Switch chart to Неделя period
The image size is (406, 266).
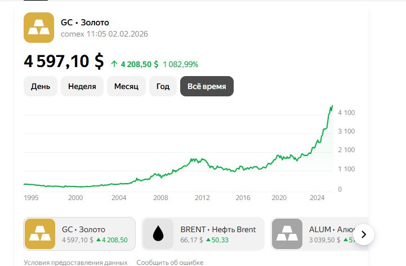[x=82, y=86]
